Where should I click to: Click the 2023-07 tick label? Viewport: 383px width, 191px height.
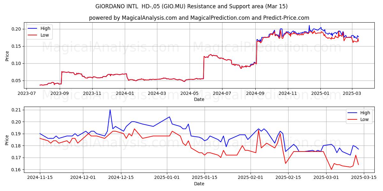click(x=26, y=93)
